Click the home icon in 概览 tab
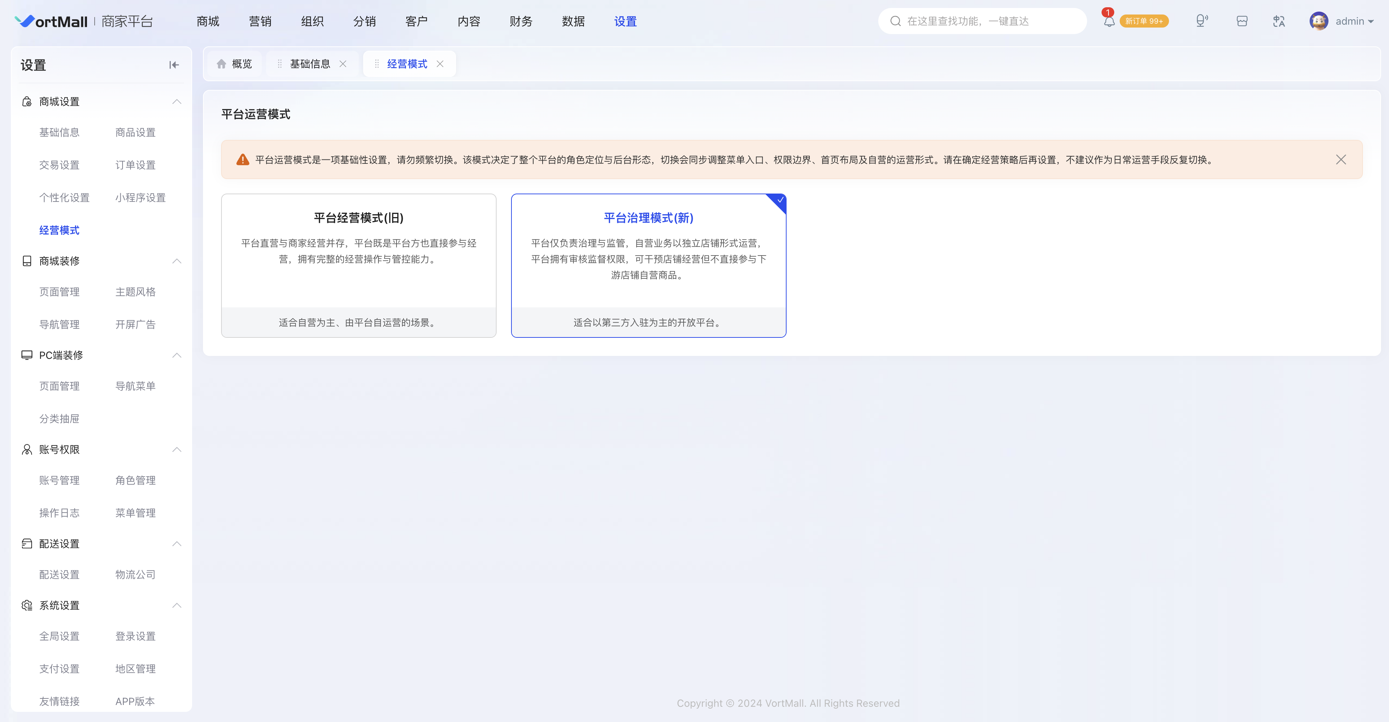The height and width of the screenshot is (722, 1389). click(221, 64)
